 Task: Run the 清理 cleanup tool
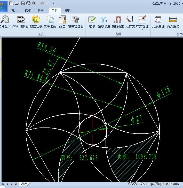click(x=62, y=22)
